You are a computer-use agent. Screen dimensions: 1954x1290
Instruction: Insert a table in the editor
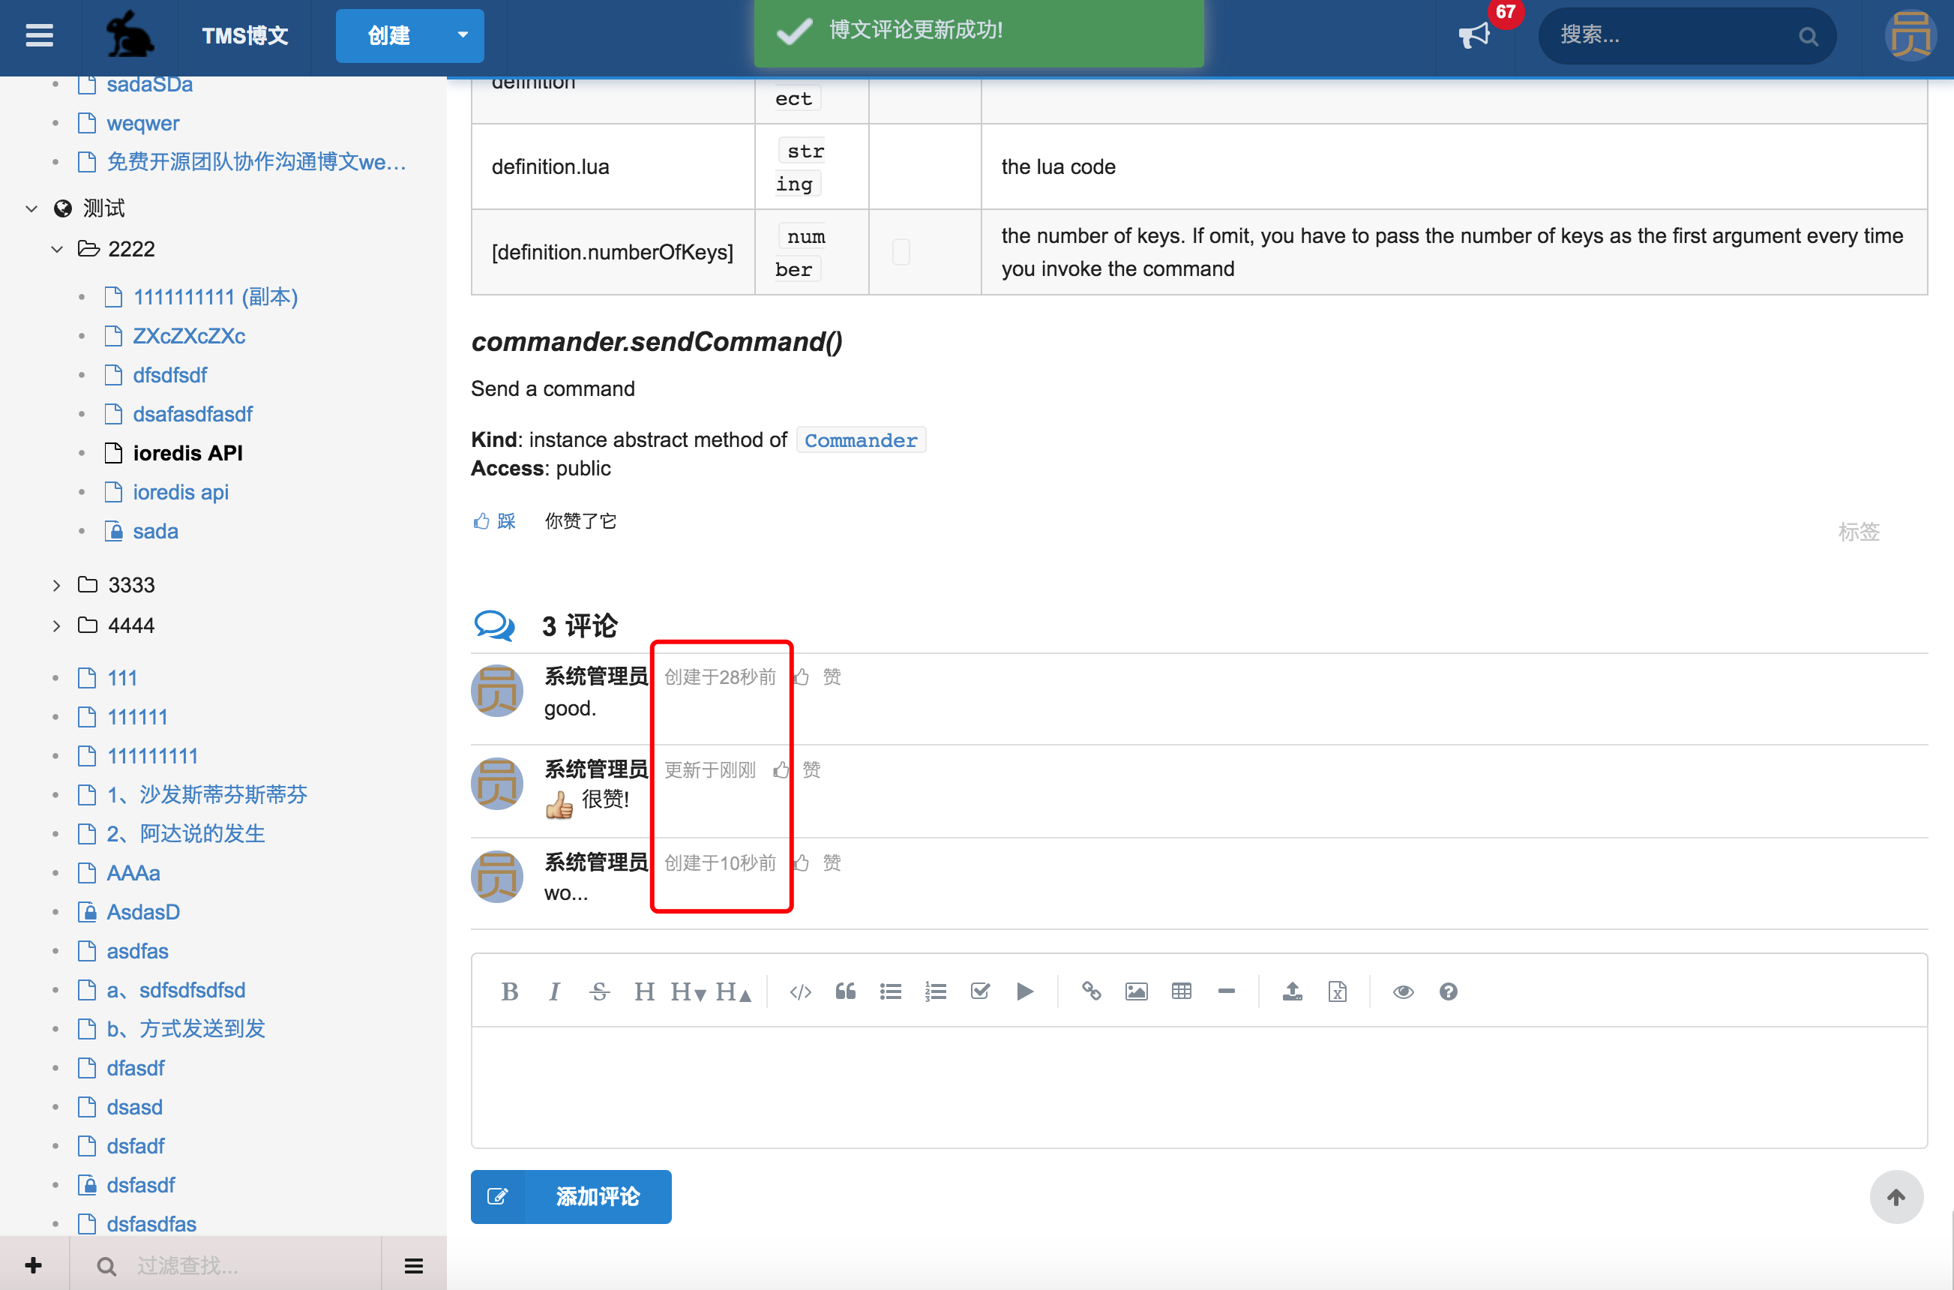click(x=1182, y=991)
